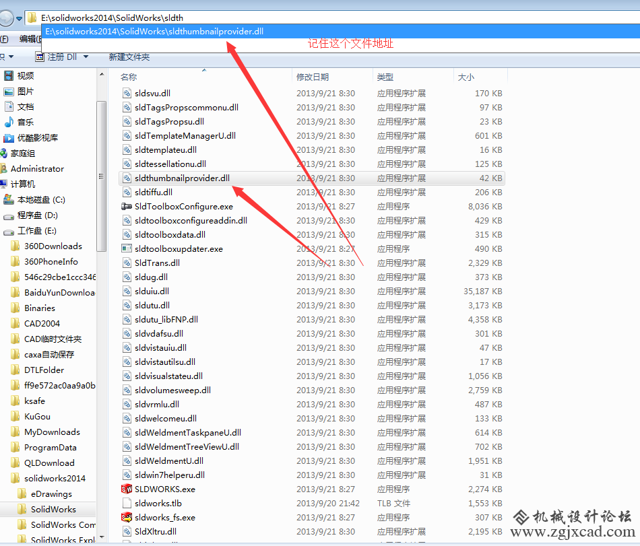Select sldutu_libFNP.dll file name
Screen dimensions: 640x546
[166, 320]
